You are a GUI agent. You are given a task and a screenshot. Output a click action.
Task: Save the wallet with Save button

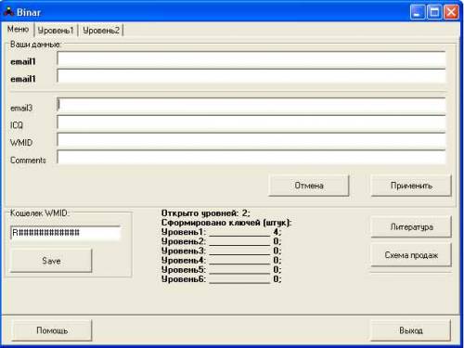51,261
